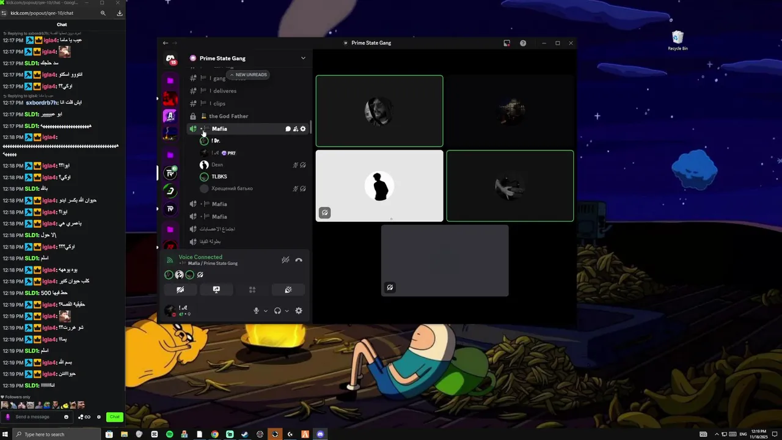Show hidden system tray icons
782x440 pixels.
[x=717, y=435]
